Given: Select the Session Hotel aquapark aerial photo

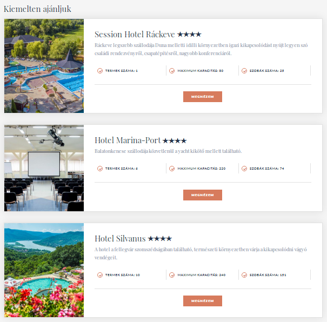Looking at the screenshot, I should [x=44, y=66].
